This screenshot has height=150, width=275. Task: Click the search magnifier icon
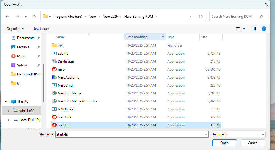pyautogui.click(x=261, y=17)
